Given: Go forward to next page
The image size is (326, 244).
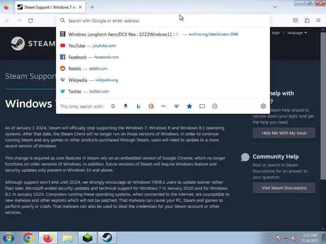Looking at the screenshot, I should pos(19,21).
